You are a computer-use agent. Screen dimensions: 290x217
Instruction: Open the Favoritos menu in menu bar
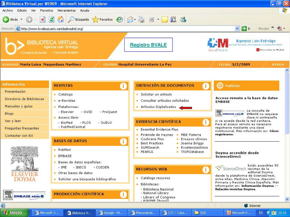click(x=47, y=10)
